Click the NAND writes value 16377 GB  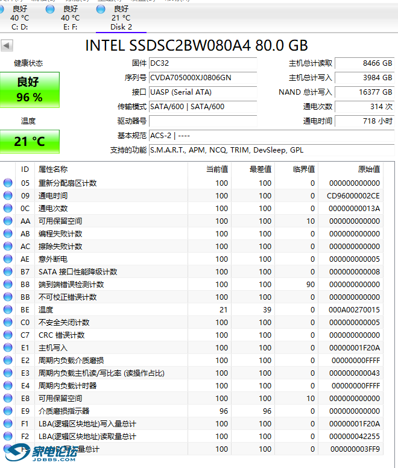[365, 92]
